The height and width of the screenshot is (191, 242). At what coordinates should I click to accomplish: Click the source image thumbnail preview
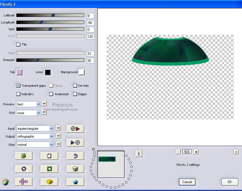click(x=111, y=164)
